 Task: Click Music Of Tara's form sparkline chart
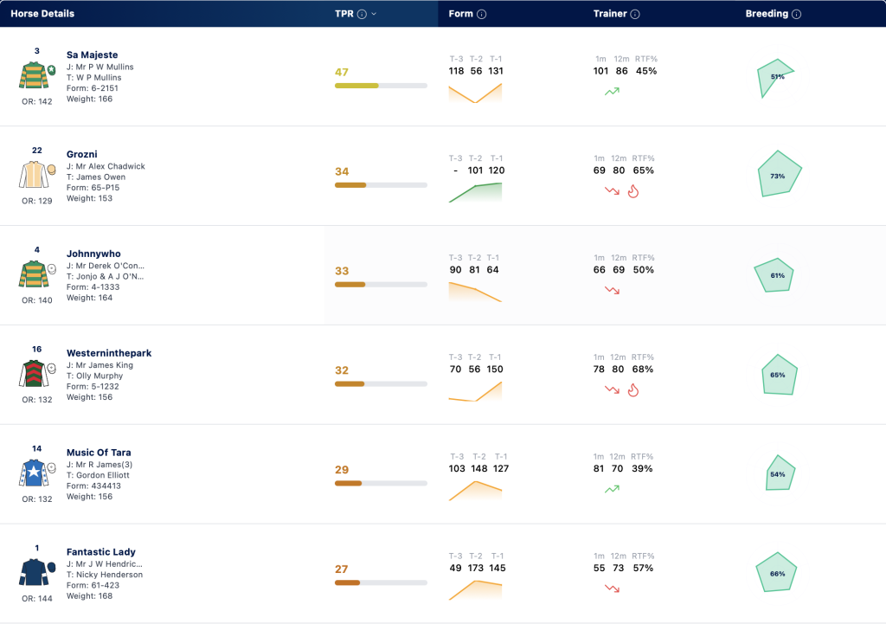[x=475, y=491]
